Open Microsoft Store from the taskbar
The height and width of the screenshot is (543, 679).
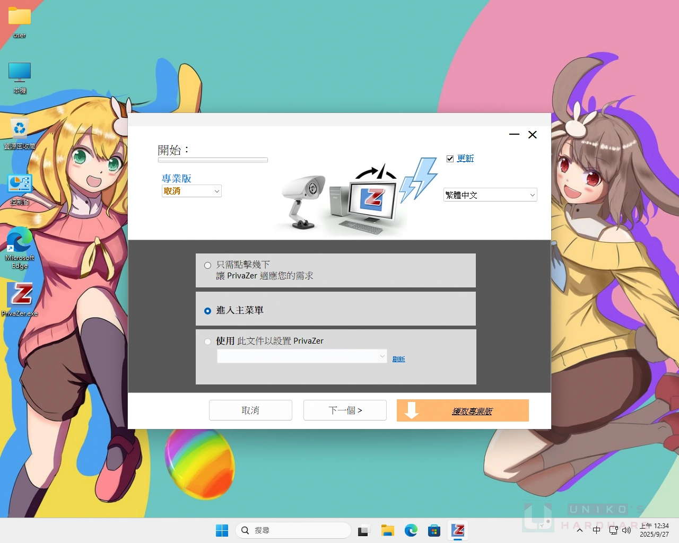434,530
